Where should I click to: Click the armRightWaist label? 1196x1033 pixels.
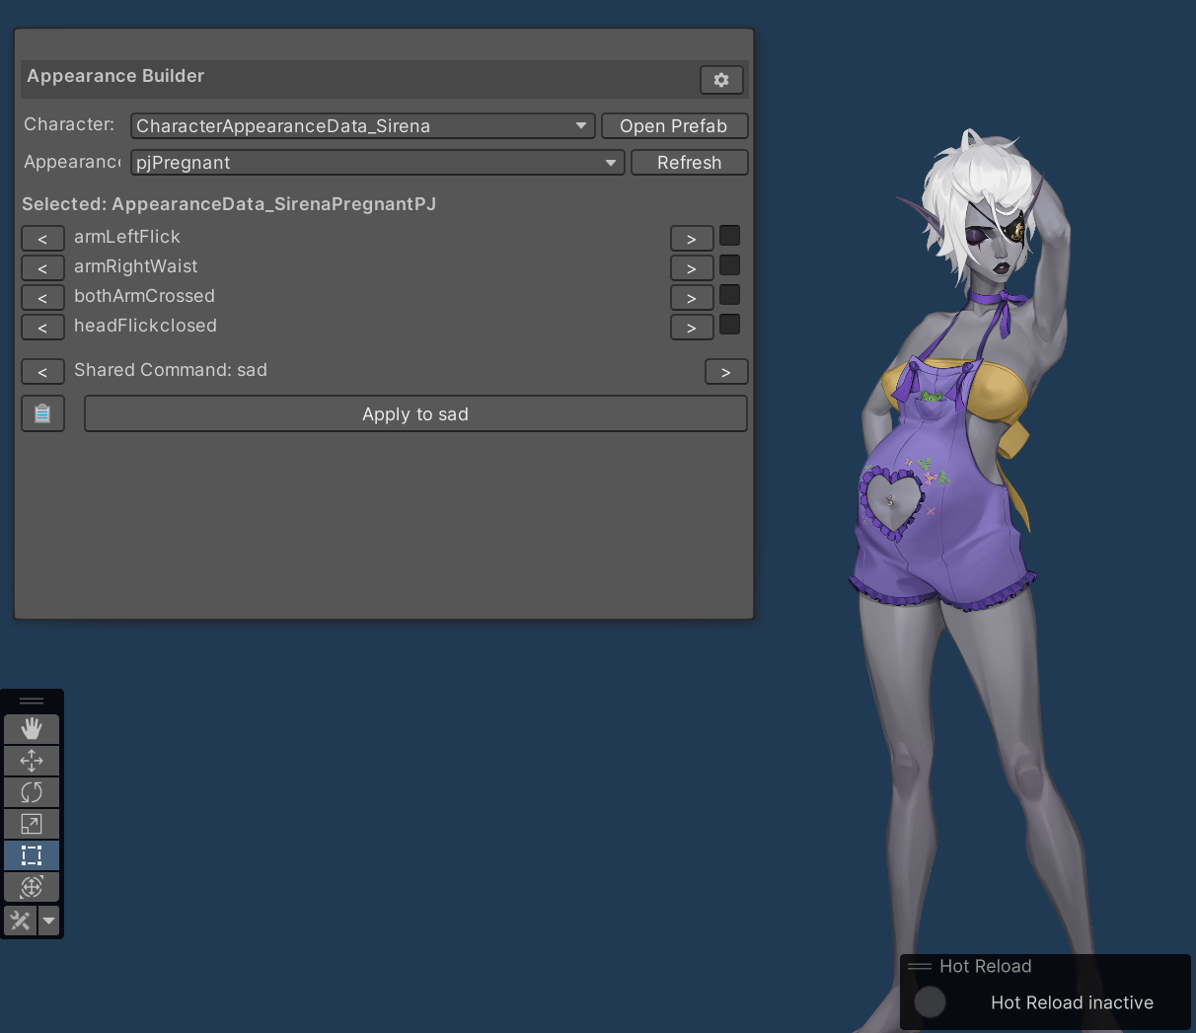tap(136, 266)
